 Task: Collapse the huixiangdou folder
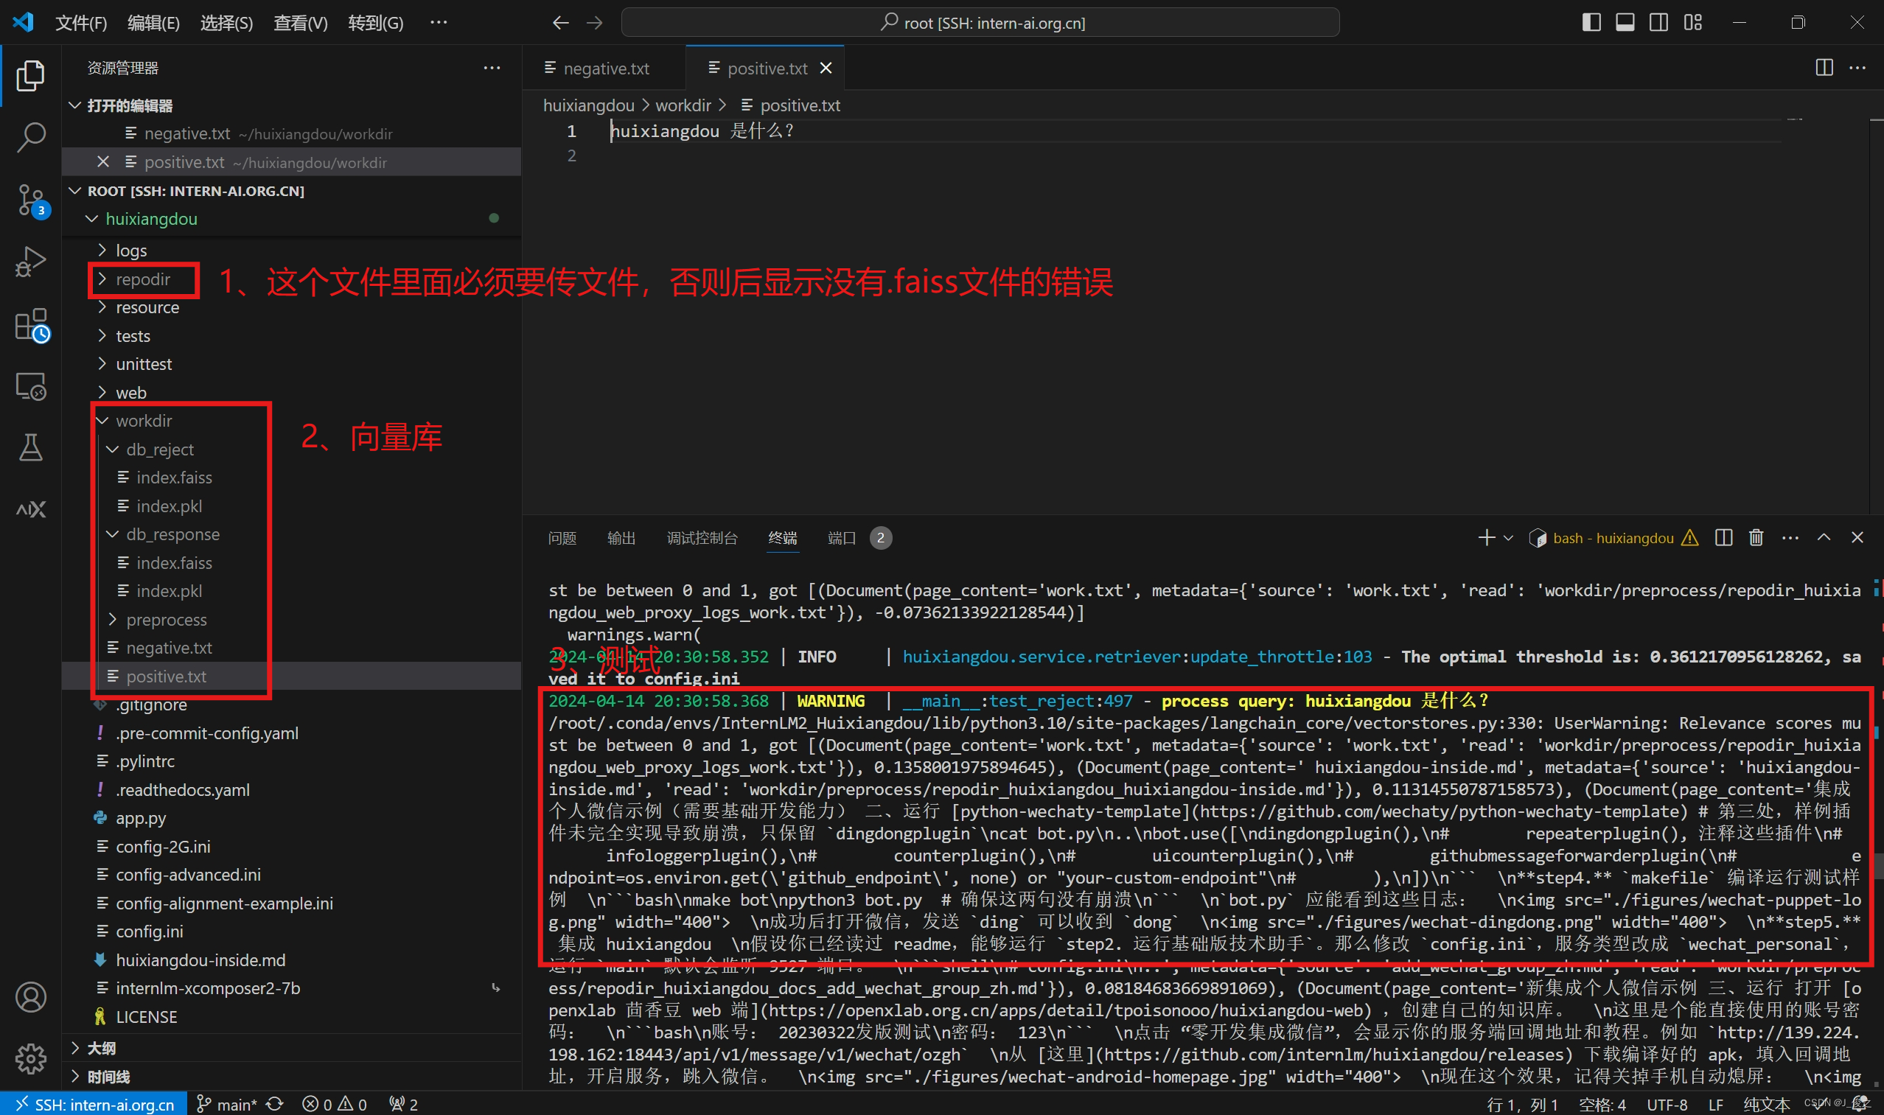pyautogui.click(x=292, y=219)
